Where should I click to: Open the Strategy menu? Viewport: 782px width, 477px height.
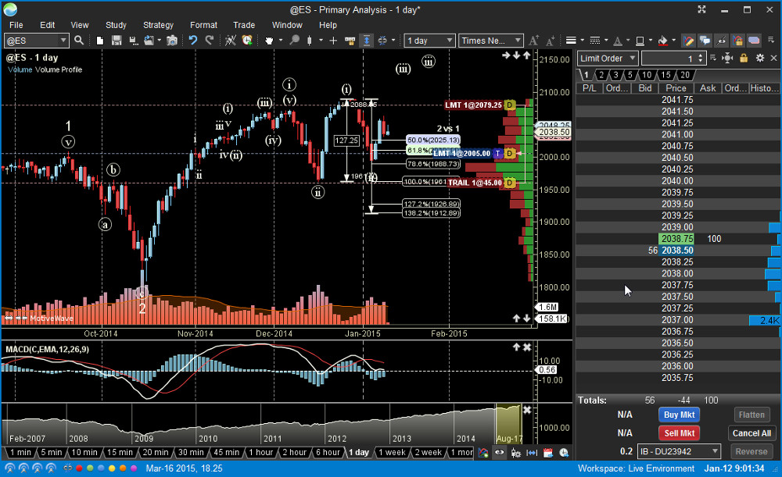pyautogui.click(x=158, y=25)
